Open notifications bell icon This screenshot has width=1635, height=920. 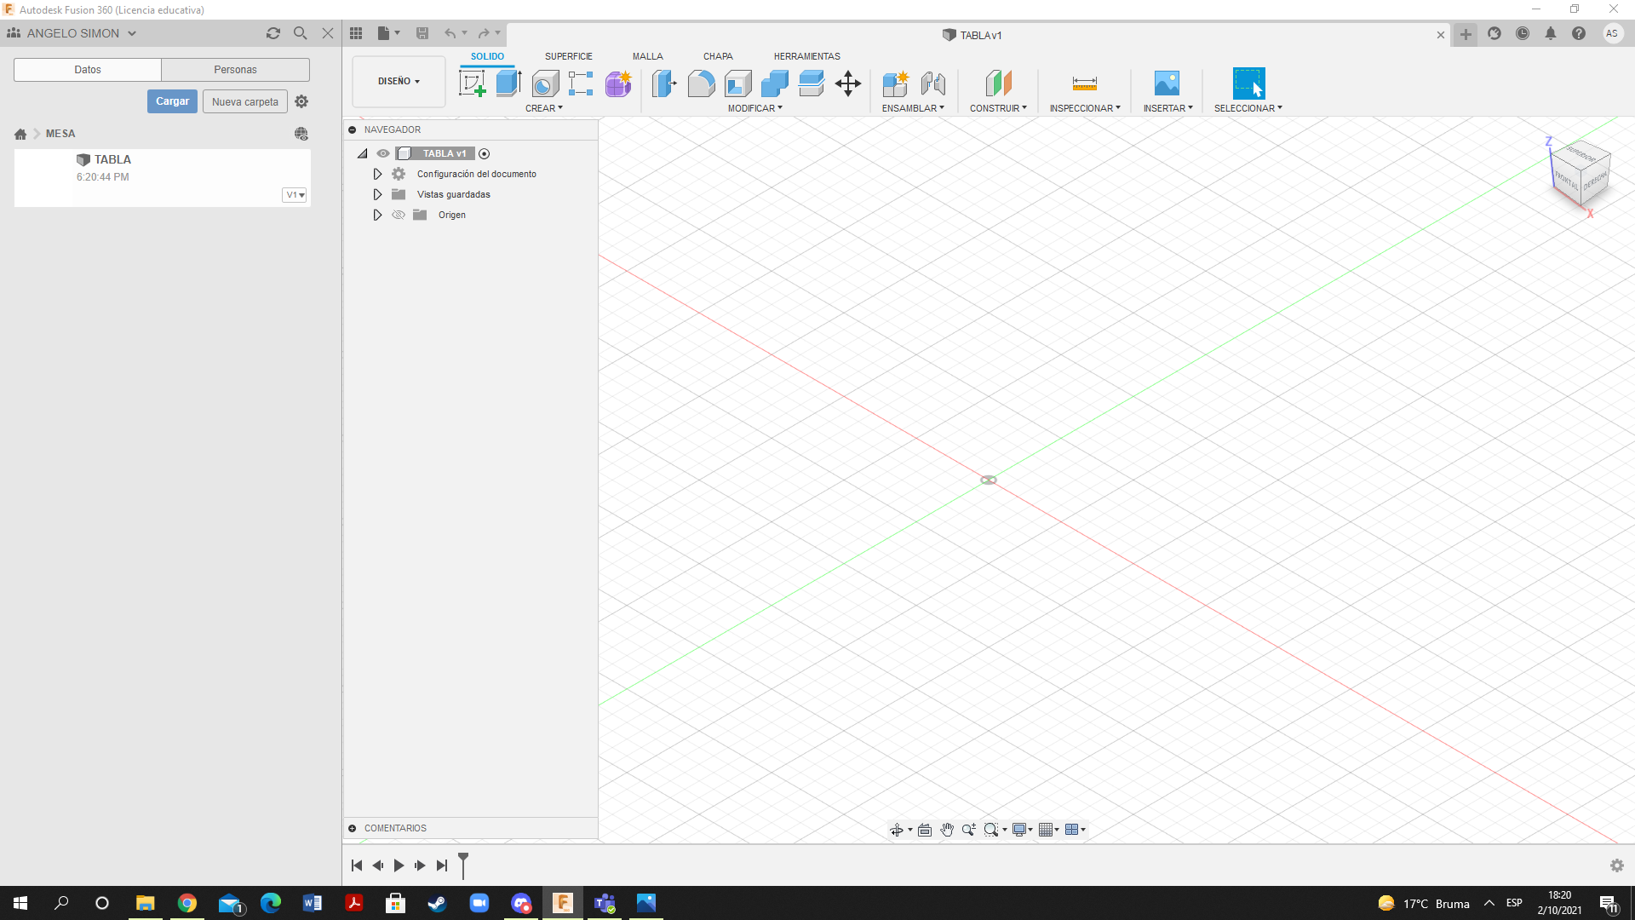[x=1551, y=33]
